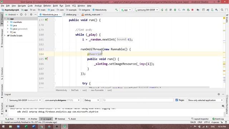229x129 pixels.
Task: Open File Explorer from the taskbar
Action: [10, 126]
